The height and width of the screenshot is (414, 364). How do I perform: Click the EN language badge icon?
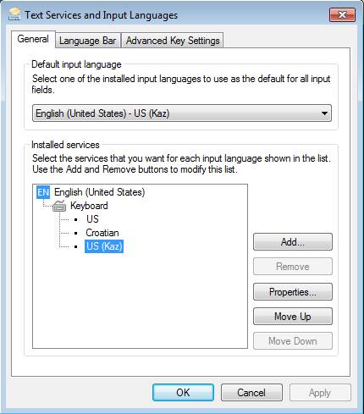click(43, 192)
